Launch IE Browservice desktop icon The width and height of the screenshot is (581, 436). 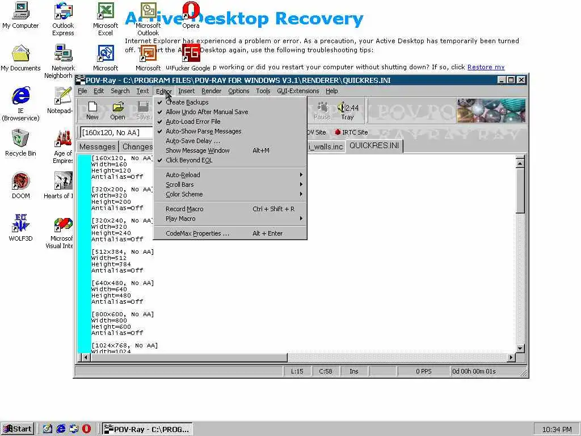(x=20, y=104)
